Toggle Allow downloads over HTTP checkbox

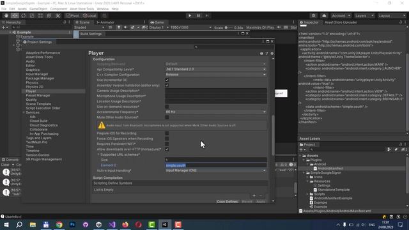pos(167,149)
